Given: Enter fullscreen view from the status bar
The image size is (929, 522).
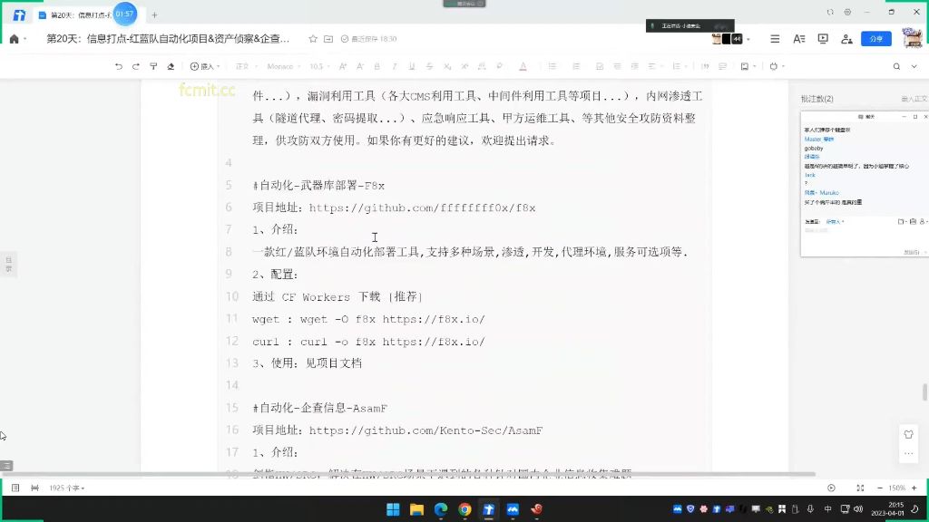Looking at the screenshot, I should (x=860, y=488).
